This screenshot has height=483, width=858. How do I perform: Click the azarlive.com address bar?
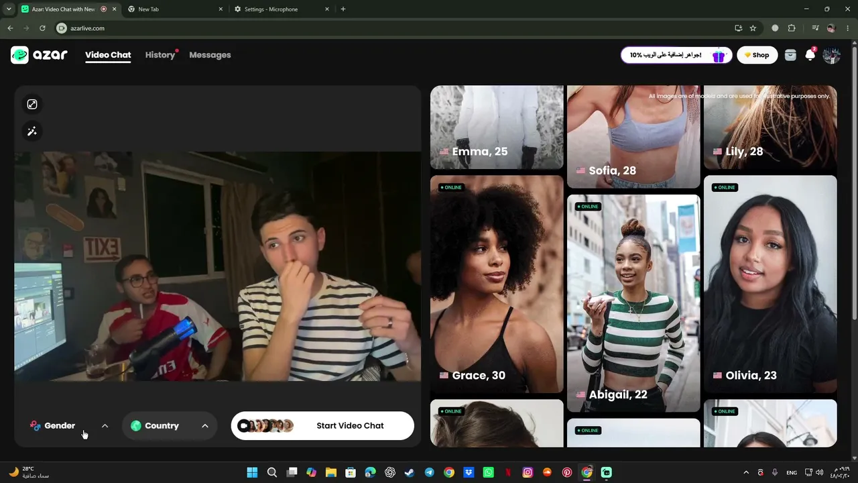pyautogui.click(x=395, y=28)
